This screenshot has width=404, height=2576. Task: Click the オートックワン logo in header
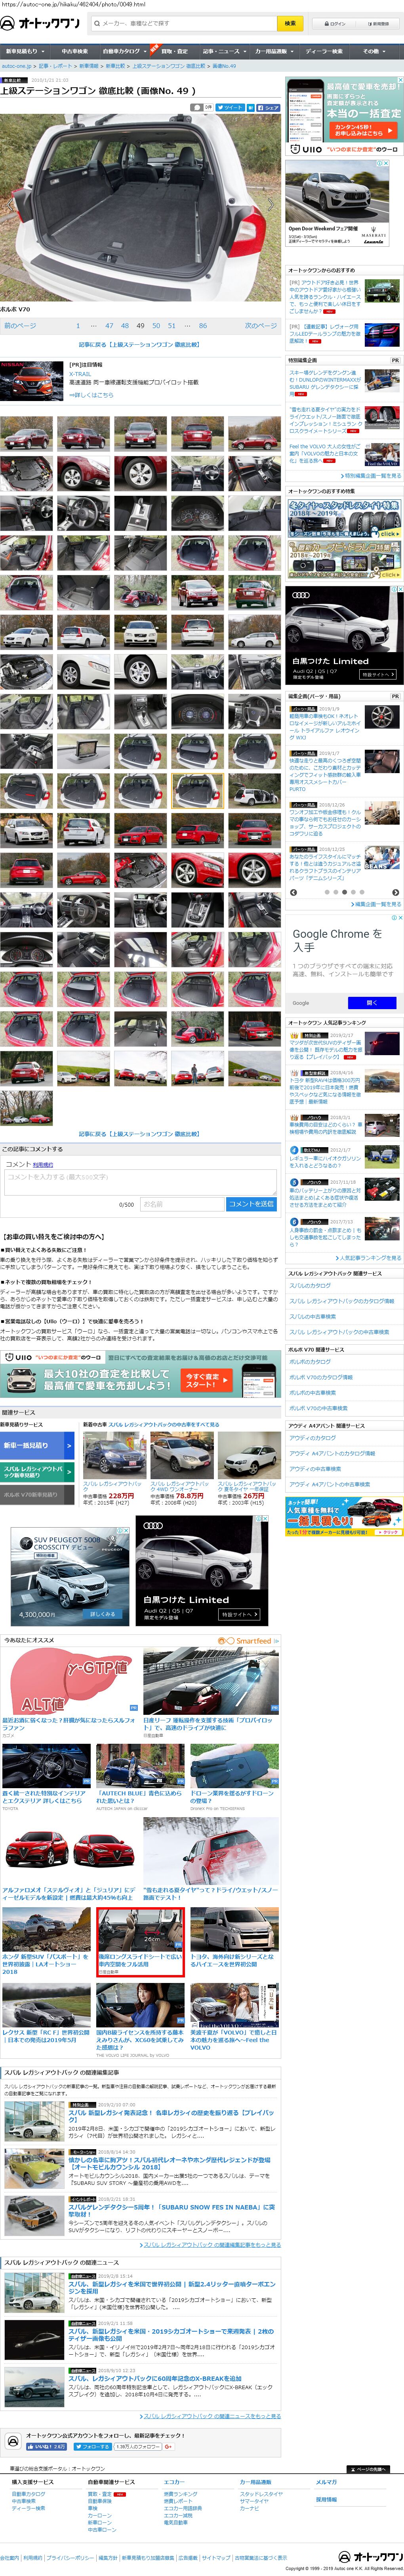tap(41, 23)
